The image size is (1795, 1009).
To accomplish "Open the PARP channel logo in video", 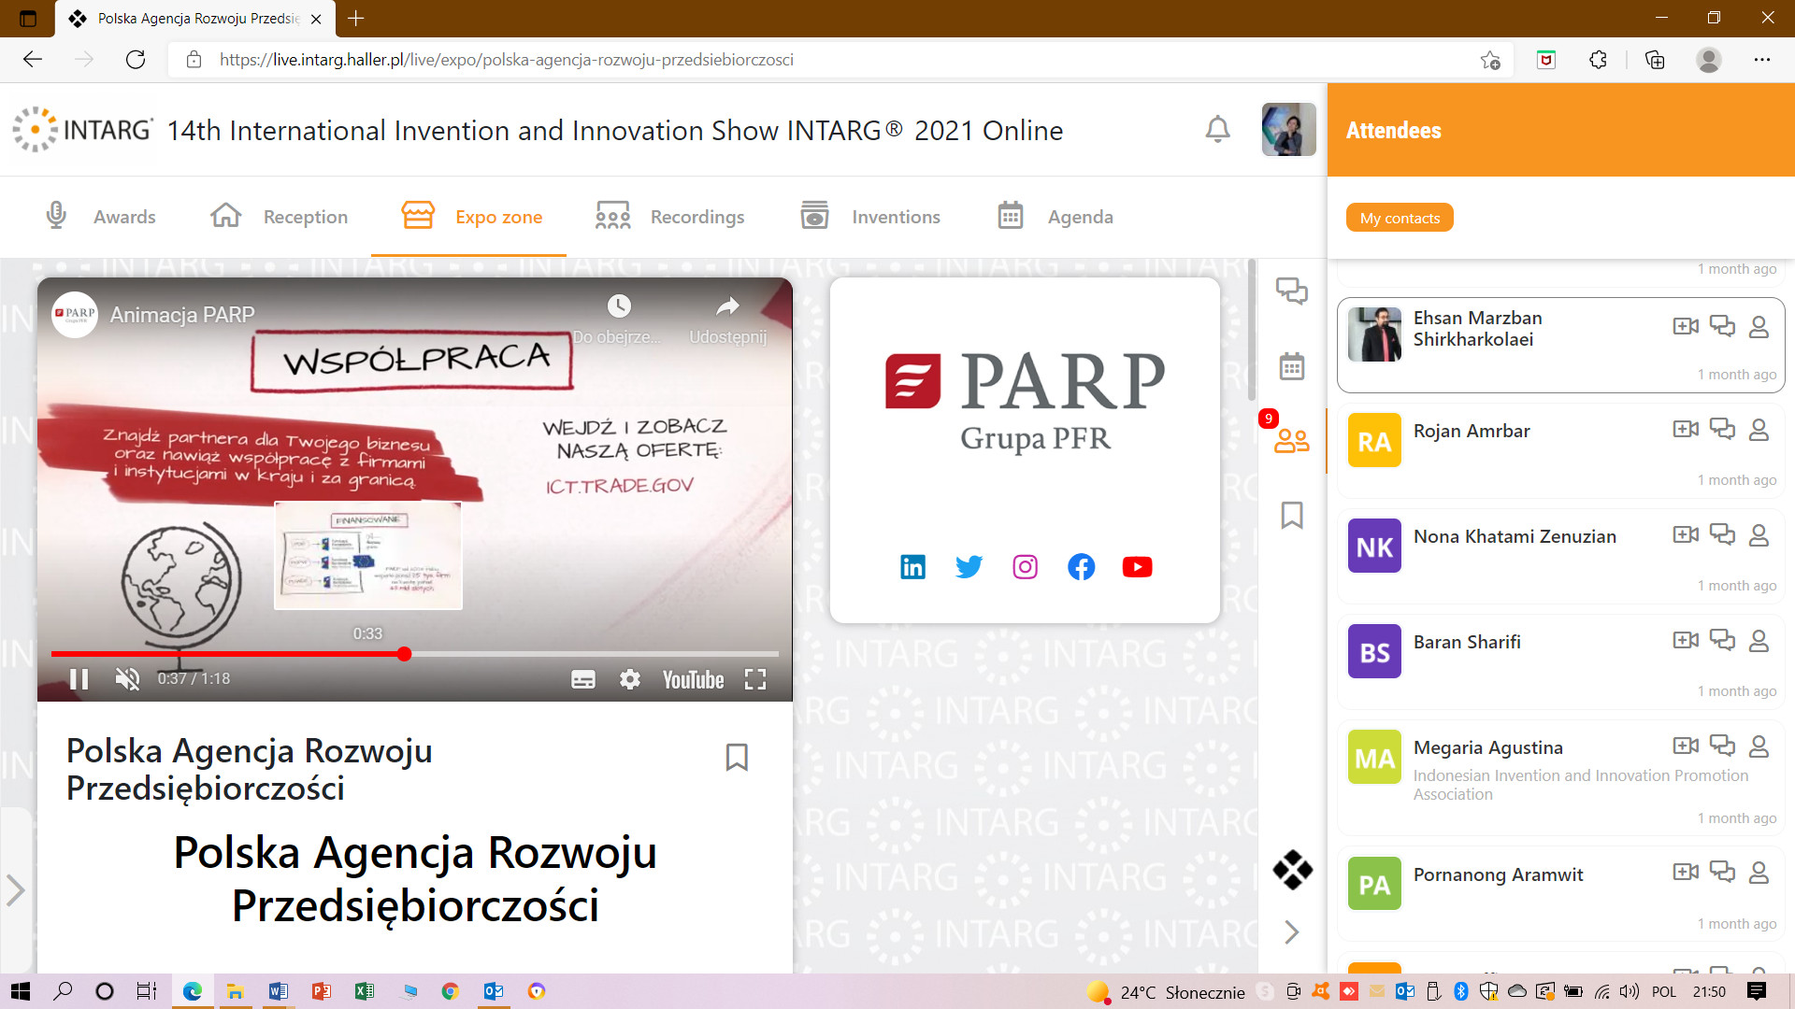I will (x=75, y=314).
